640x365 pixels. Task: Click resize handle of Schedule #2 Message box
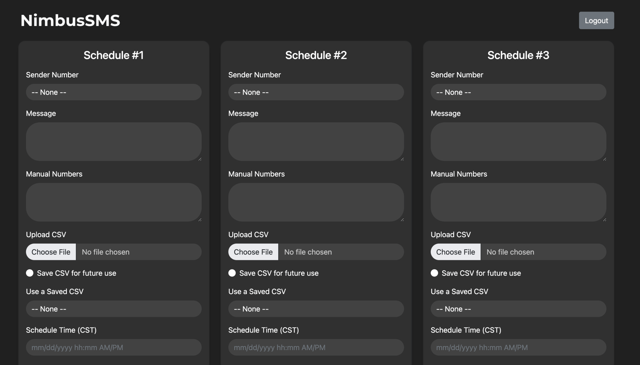402,159
